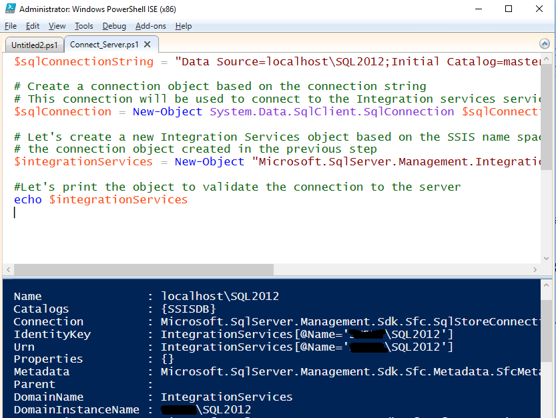Click the "# Create a connection object" comment line
The image size is (556, 418).
coord(220,87)
